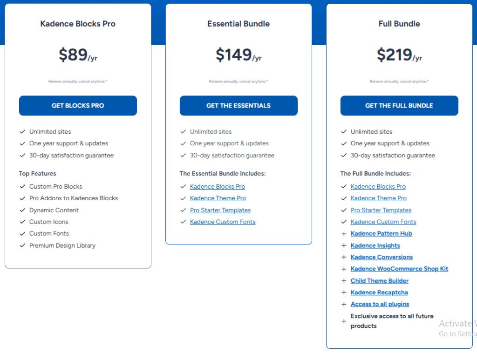
Task: Open the Access to all plugins link
Action: pyautogui.click(x=379, y=304)
